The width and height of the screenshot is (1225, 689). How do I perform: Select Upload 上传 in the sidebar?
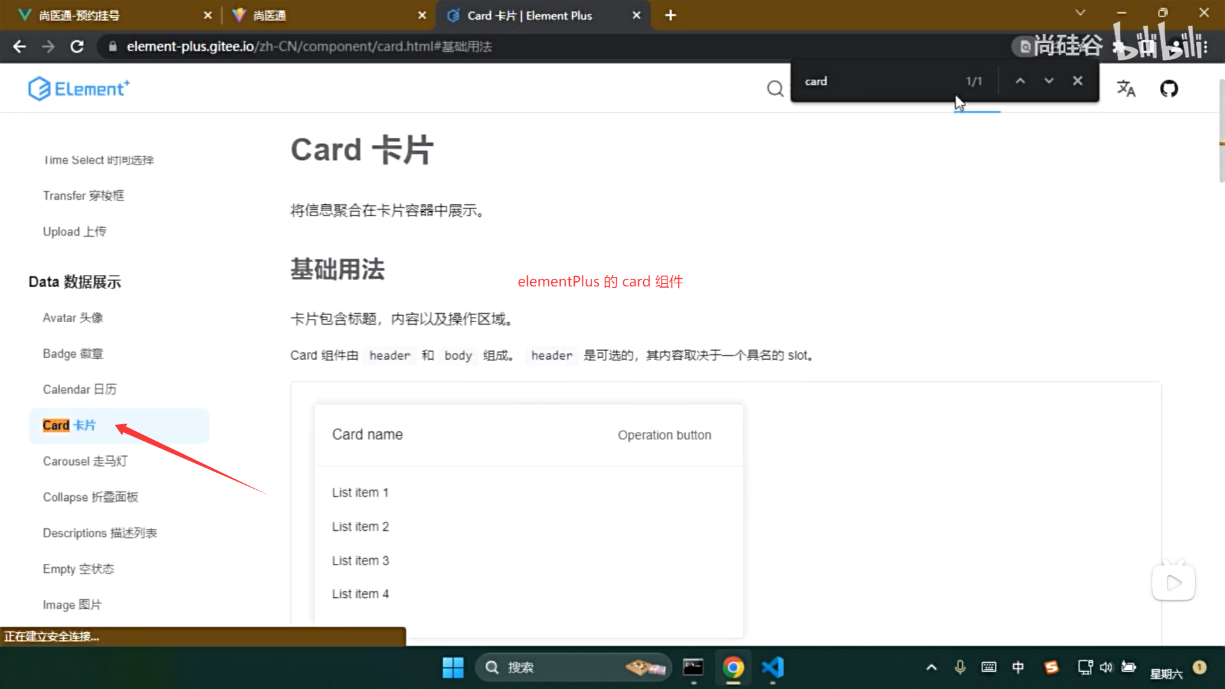[x=74, y=231]
